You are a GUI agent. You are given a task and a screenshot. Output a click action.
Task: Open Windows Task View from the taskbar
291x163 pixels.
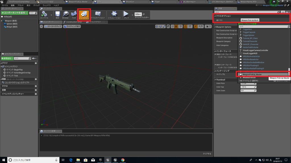(63, 160)
